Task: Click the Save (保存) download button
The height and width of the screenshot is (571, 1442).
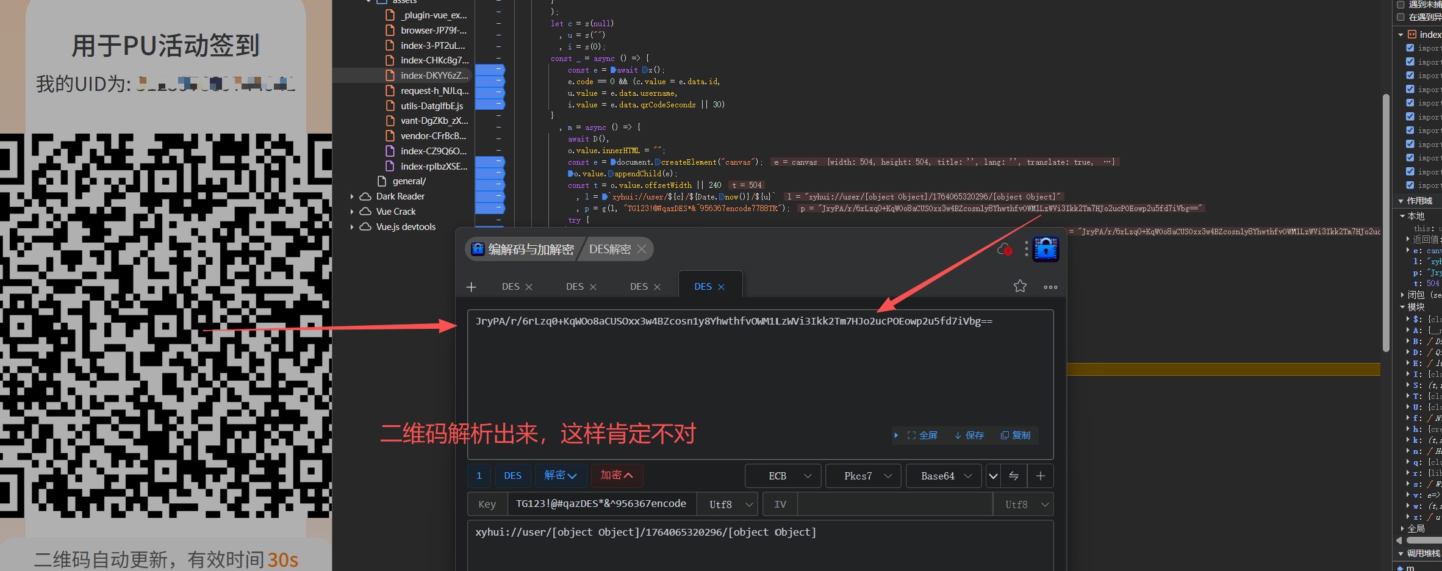Action: tap(969, 435)
